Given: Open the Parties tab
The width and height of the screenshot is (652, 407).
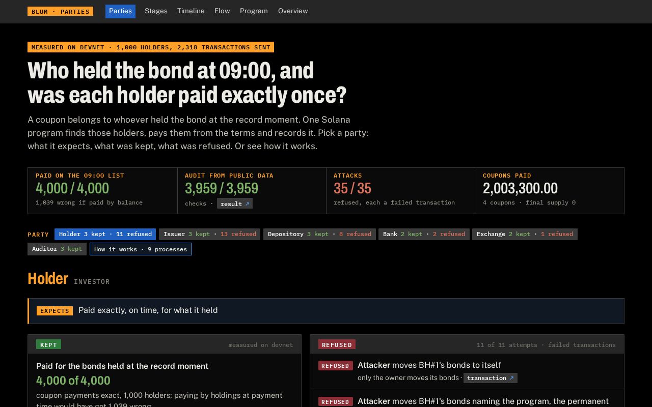Looking at the screenshot, I should pyautogui.click(x=120, y=11).
